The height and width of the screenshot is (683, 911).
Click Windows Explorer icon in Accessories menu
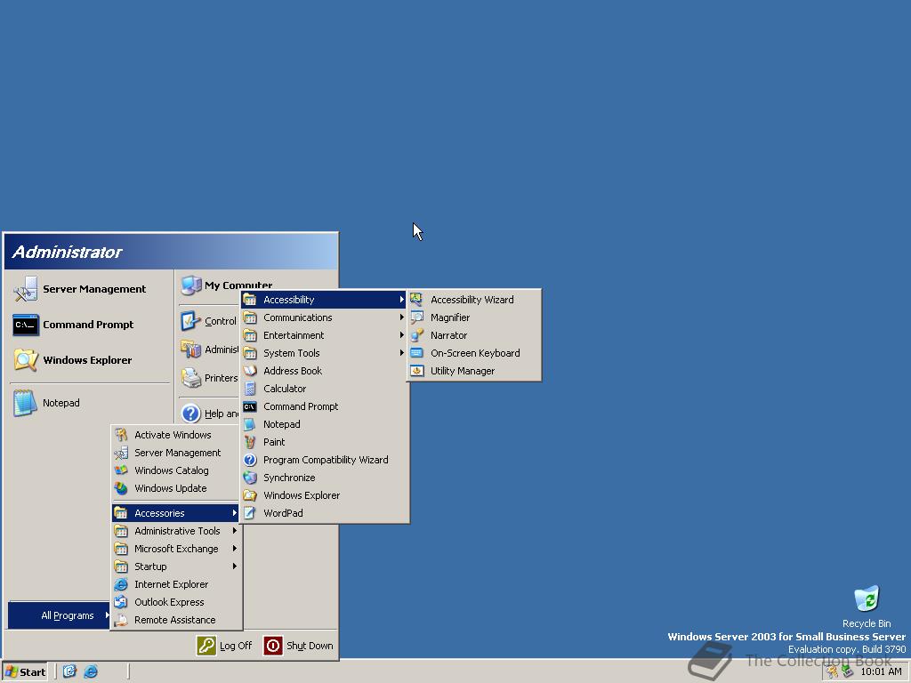click(x=250, y=495)
